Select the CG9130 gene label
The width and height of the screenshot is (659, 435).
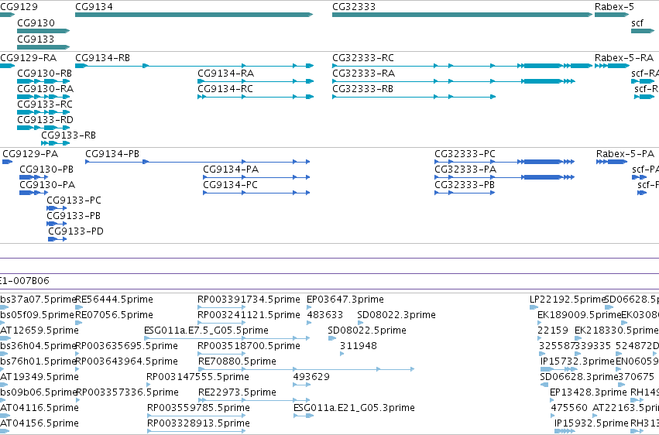pyautogui.click(x=36, y=22)
